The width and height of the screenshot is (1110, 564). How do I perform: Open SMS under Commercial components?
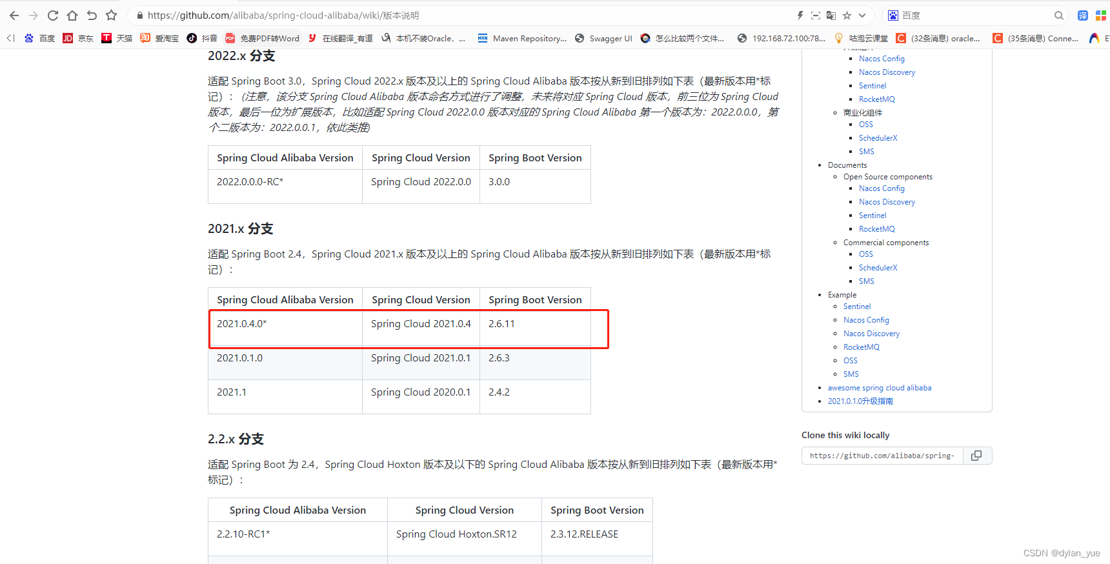pos(867,281)
